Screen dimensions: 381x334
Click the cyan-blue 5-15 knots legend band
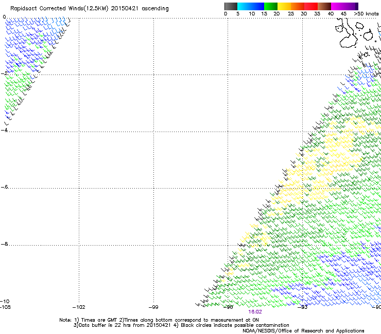[x=251, y=6]
